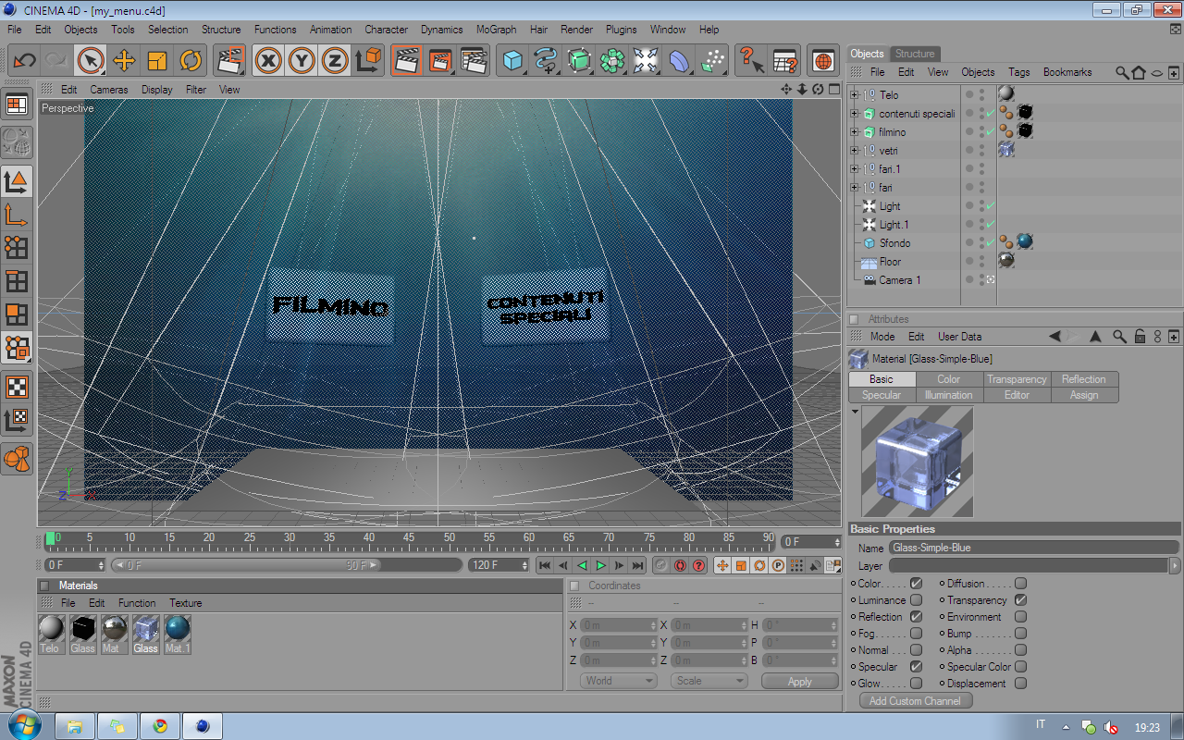Open the Render menu
This screenshot has width=1184, height=740.
click(x=577, y=30)
